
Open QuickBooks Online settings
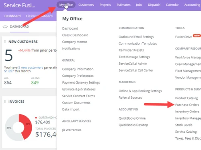132,118
